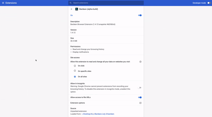
Task: Turn off the Bardeen extension toggle
Action: pos(140,15)
